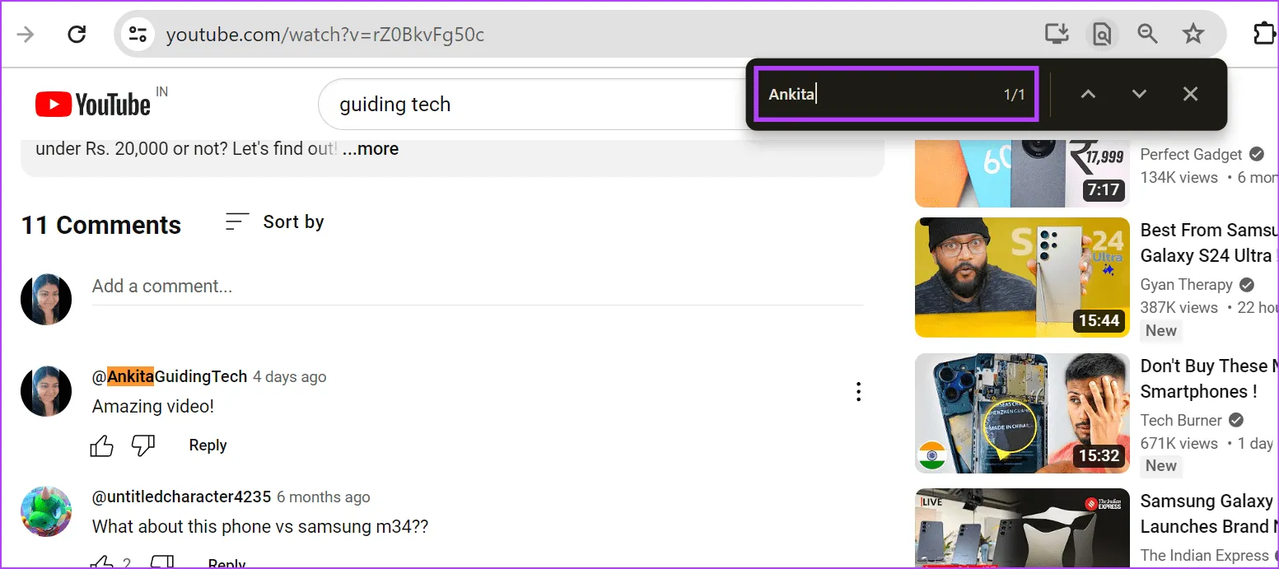Reply to the 'Amazing video!' comment
The width and height of the screenshot is (1279, 569).
pyautogui.click(x=208, y=445)
